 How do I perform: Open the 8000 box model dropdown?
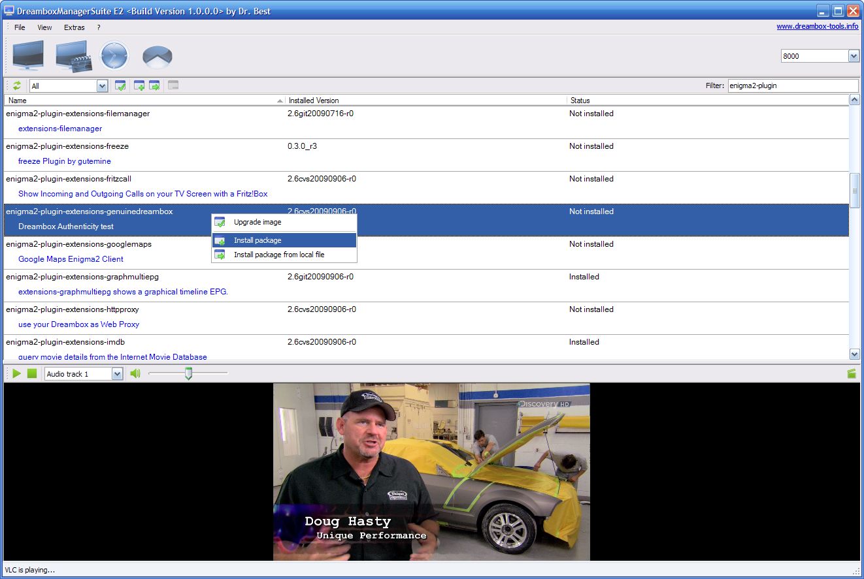point(853,56)
